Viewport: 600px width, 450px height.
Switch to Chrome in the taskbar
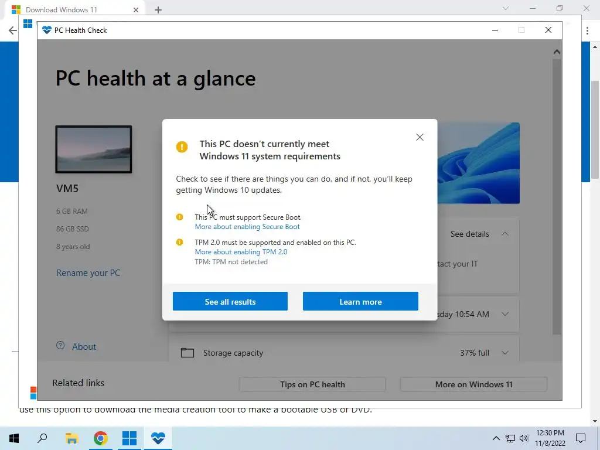pos(101,438)
